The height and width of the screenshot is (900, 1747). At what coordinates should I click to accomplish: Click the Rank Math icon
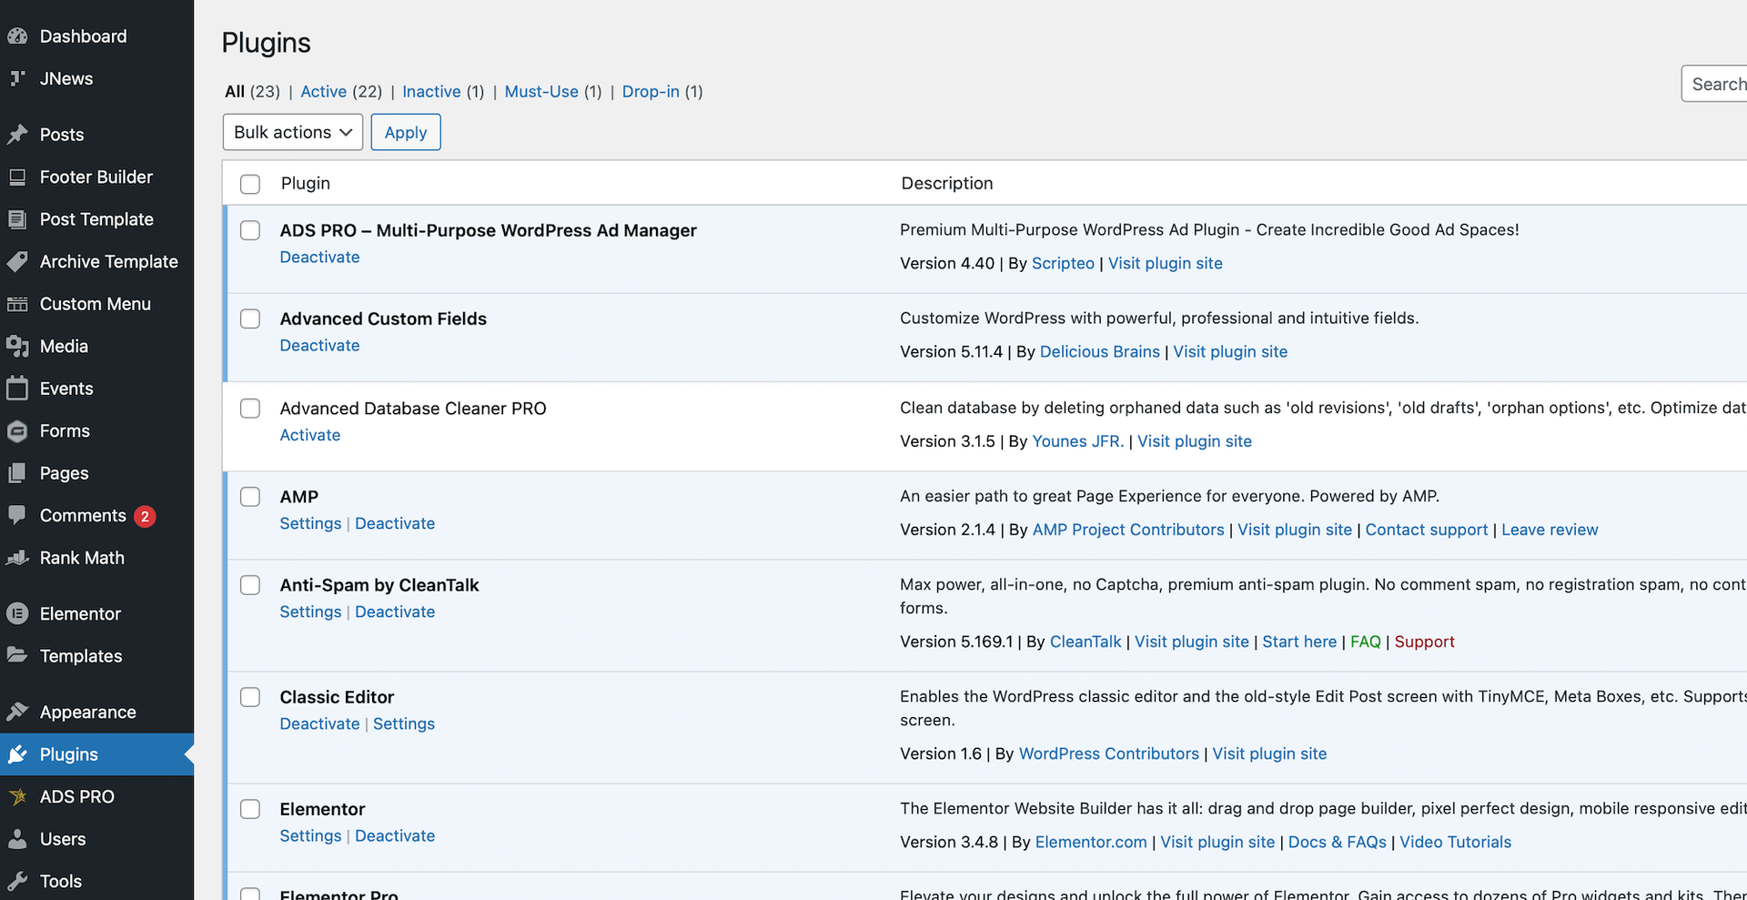click(x=17, y=558)
